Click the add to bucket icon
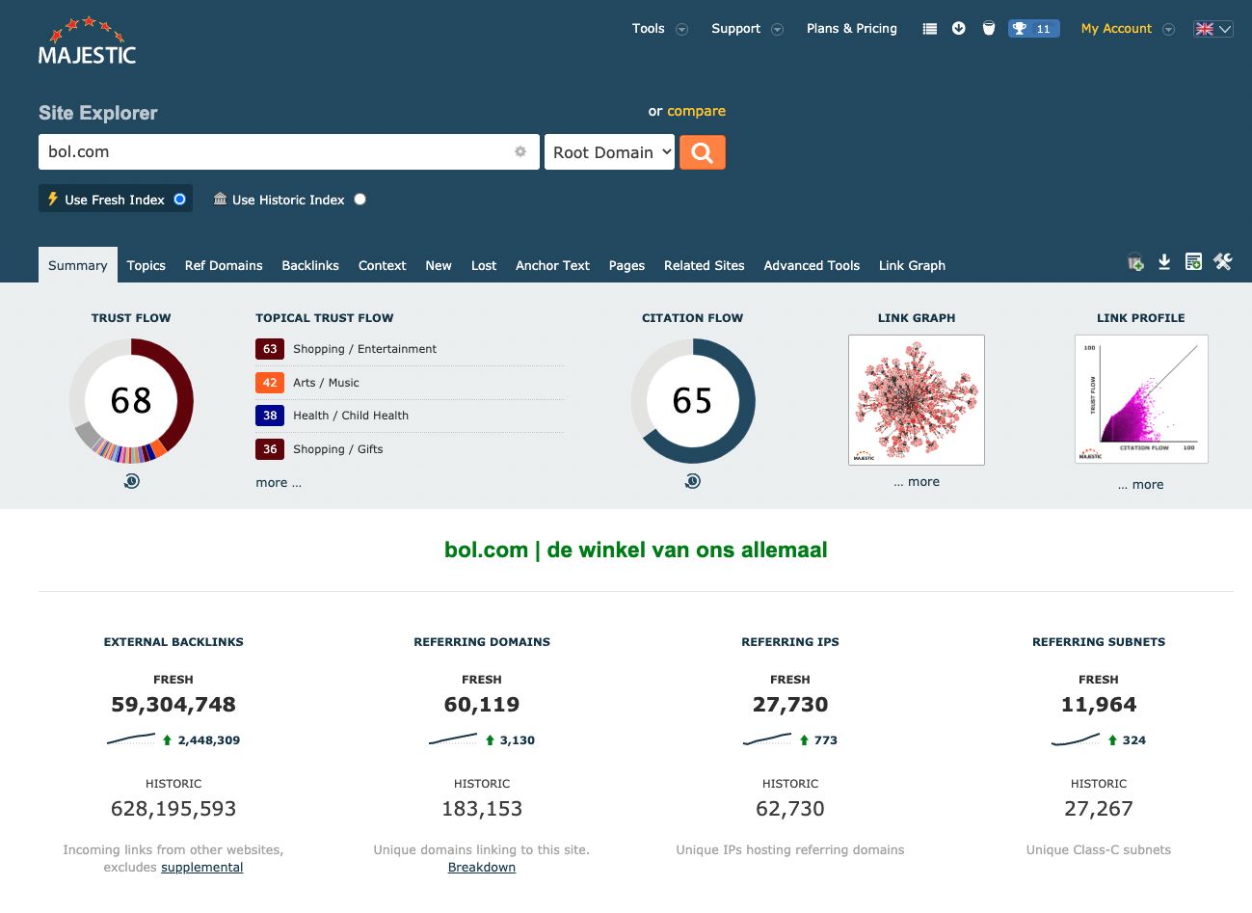This screenshot has width=1252, height=913. (x=1135, y=262)
